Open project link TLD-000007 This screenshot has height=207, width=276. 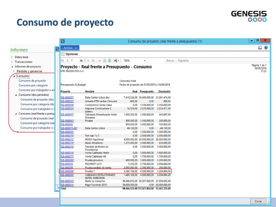pos(67,98)
